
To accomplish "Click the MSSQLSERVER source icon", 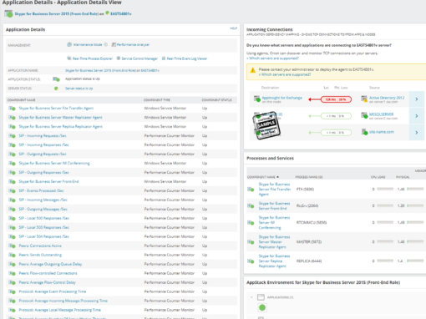I will click(x=364, y=115).
